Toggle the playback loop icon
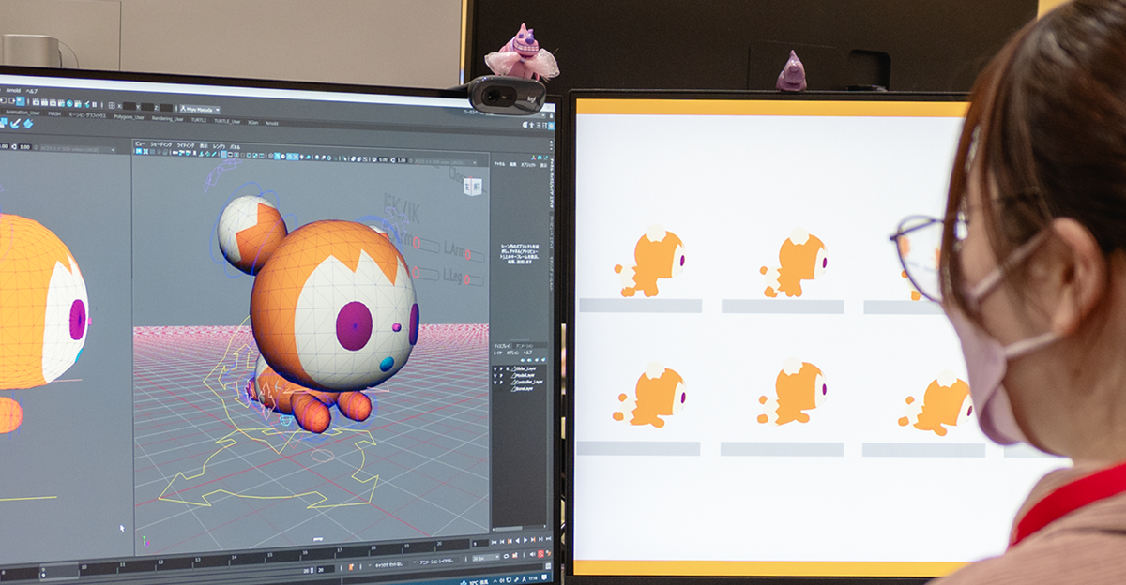1126x585 pixels. (506, 556)
